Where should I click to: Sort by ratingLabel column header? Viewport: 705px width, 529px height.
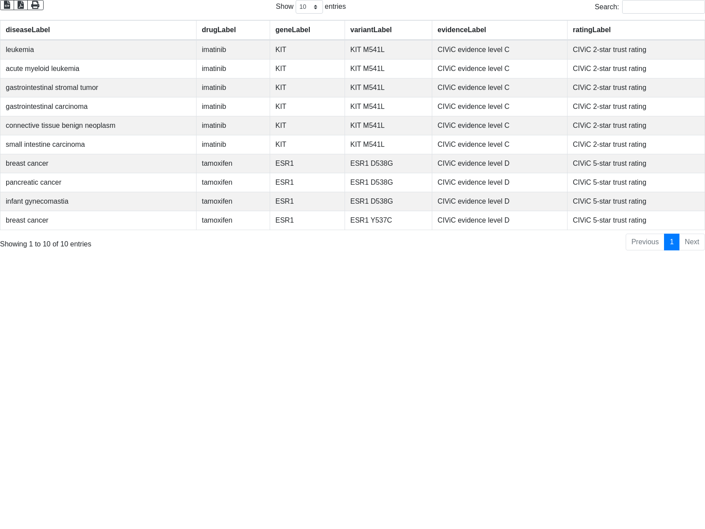591,30
